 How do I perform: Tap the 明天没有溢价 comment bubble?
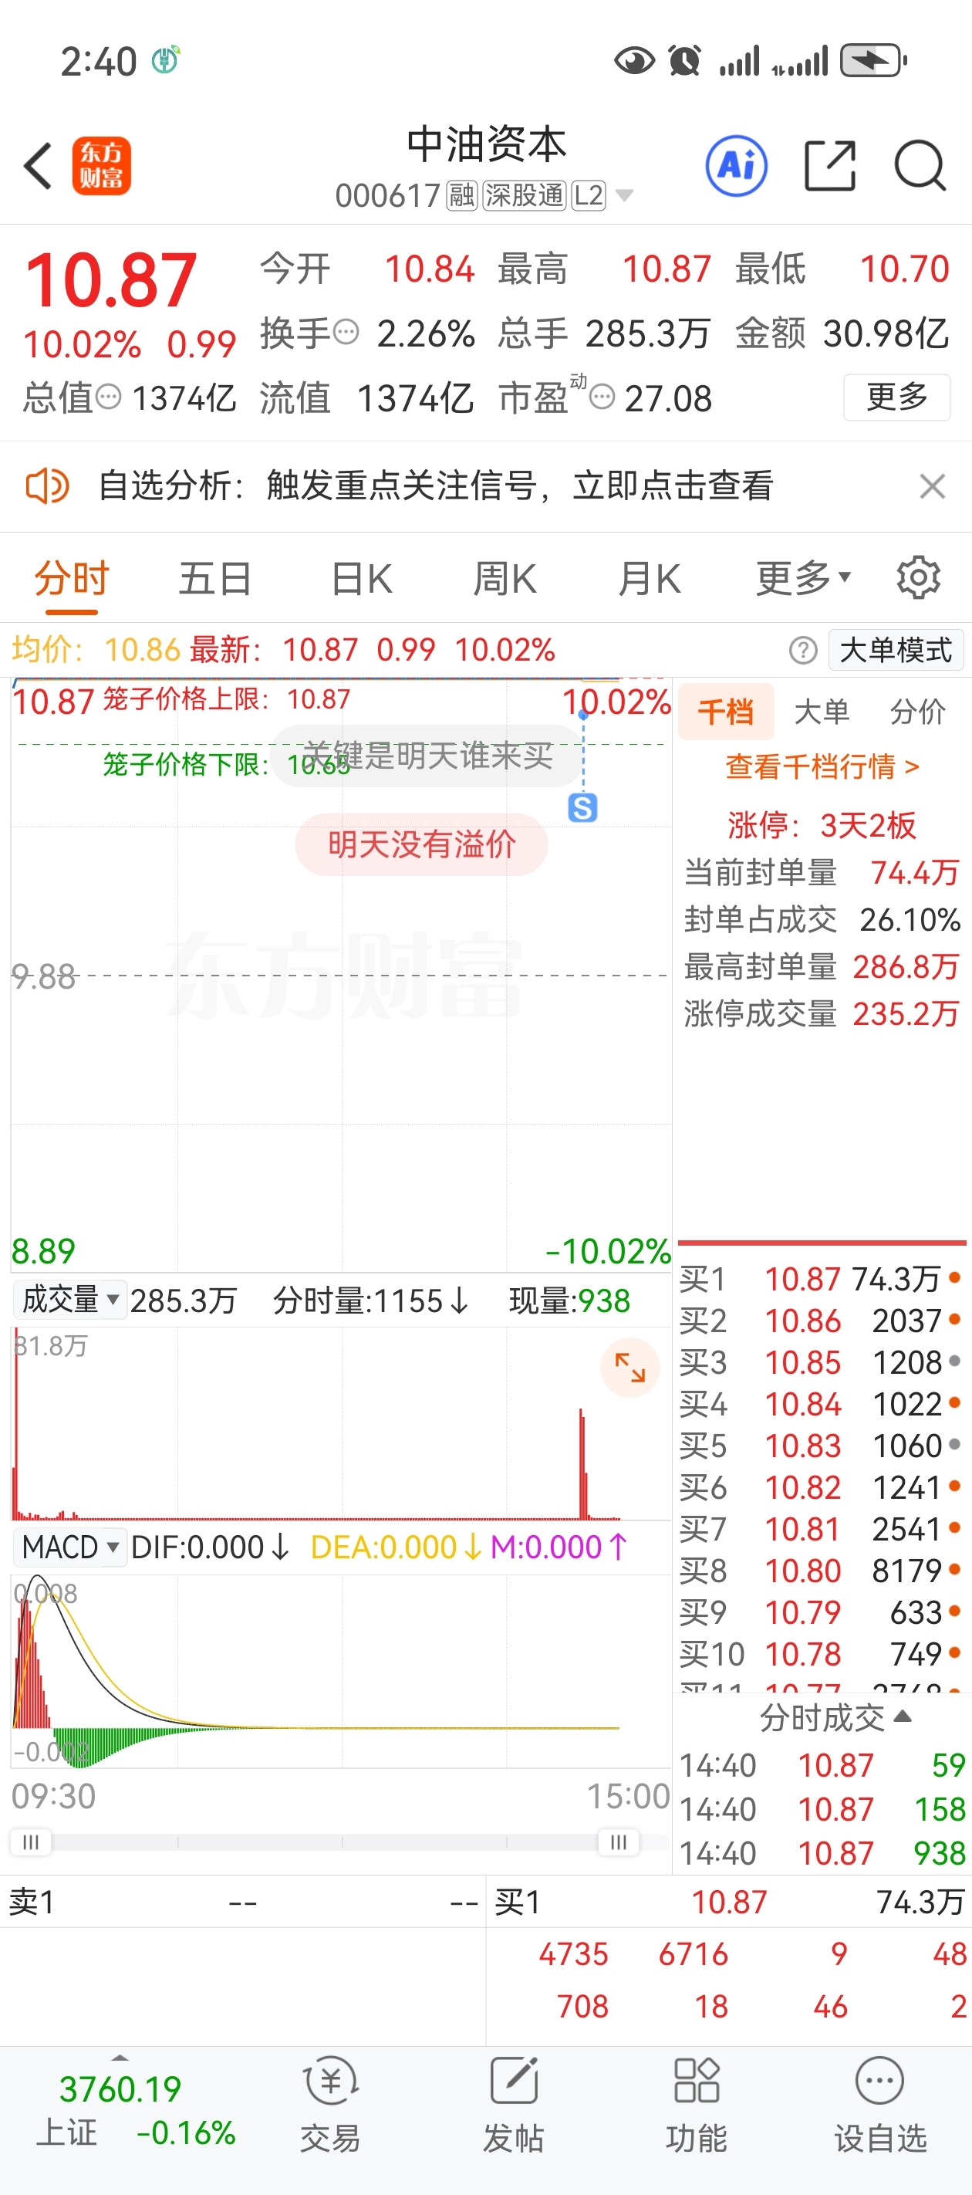click(x=422, y=844)
